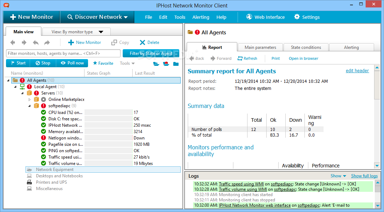This screenshot has width=384, height=212.
Task: Click the Copy icon
Action: [114, 42]
